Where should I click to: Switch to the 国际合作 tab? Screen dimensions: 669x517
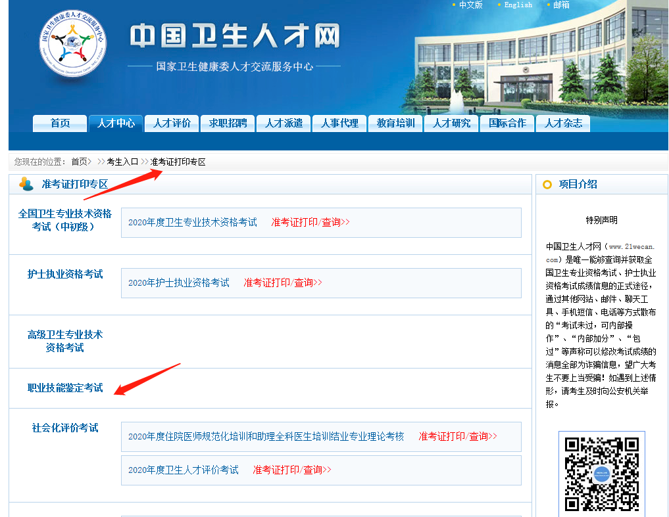[x=507, y=123]
